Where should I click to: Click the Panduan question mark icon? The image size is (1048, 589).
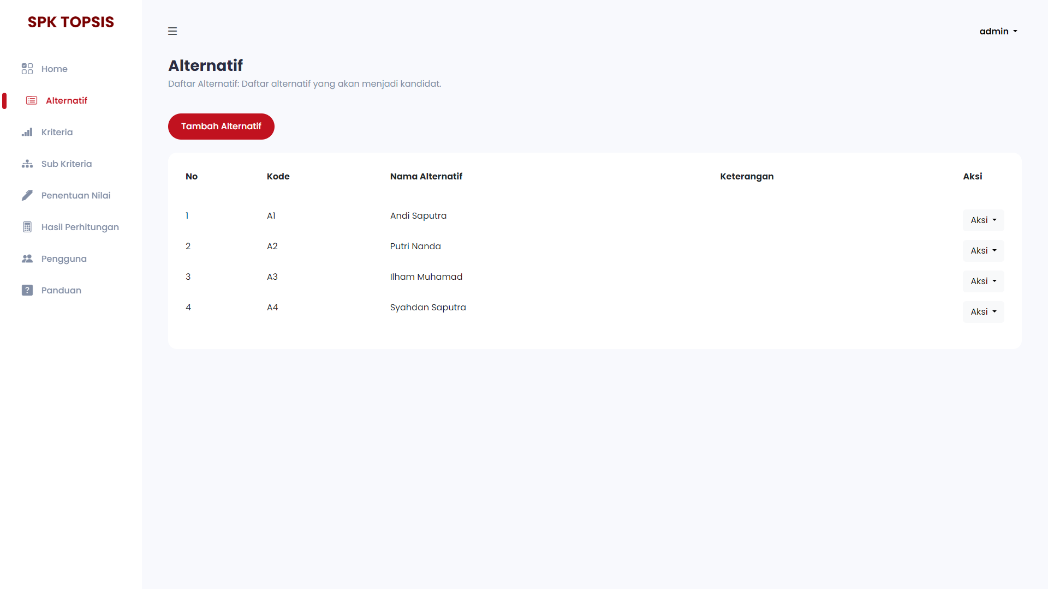pyautogui.click(x=27, y=290)
